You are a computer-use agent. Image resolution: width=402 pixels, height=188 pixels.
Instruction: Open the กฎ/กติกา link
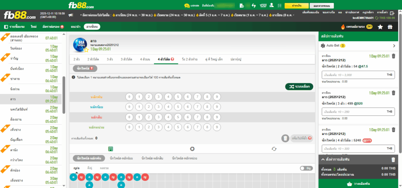[368, 12]
